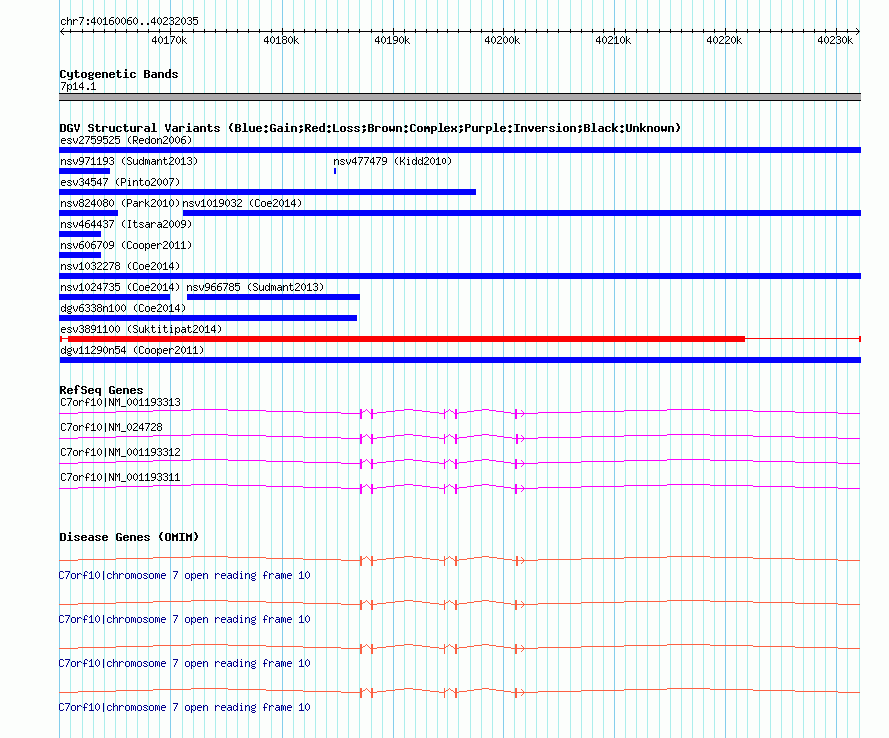Click the chr7:40160060..40232035 coordinate label
Screen dimensions: 889x738
pos(129,21)
